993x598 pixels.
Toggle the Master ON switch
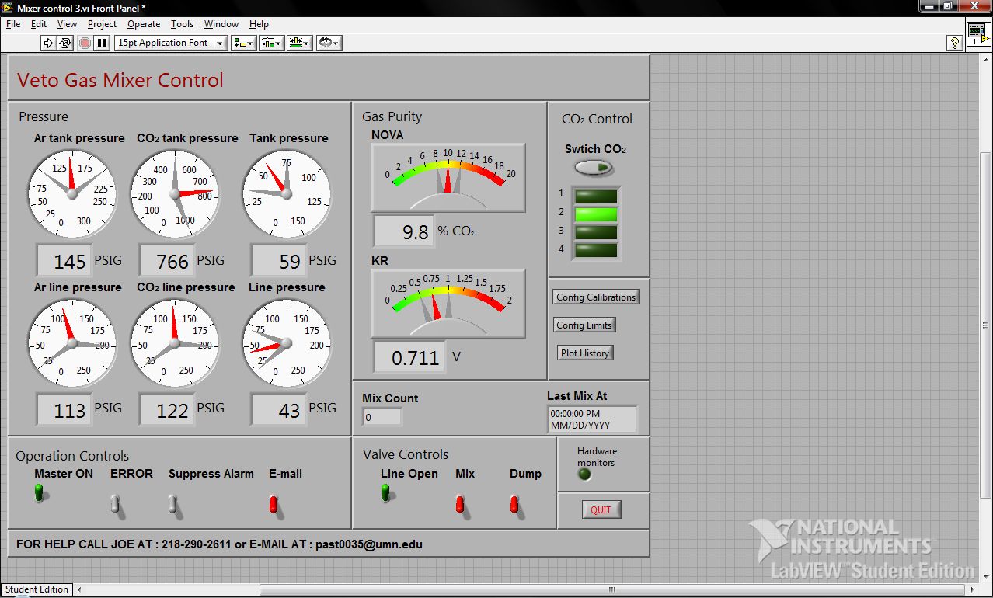(x=39, y=492)
